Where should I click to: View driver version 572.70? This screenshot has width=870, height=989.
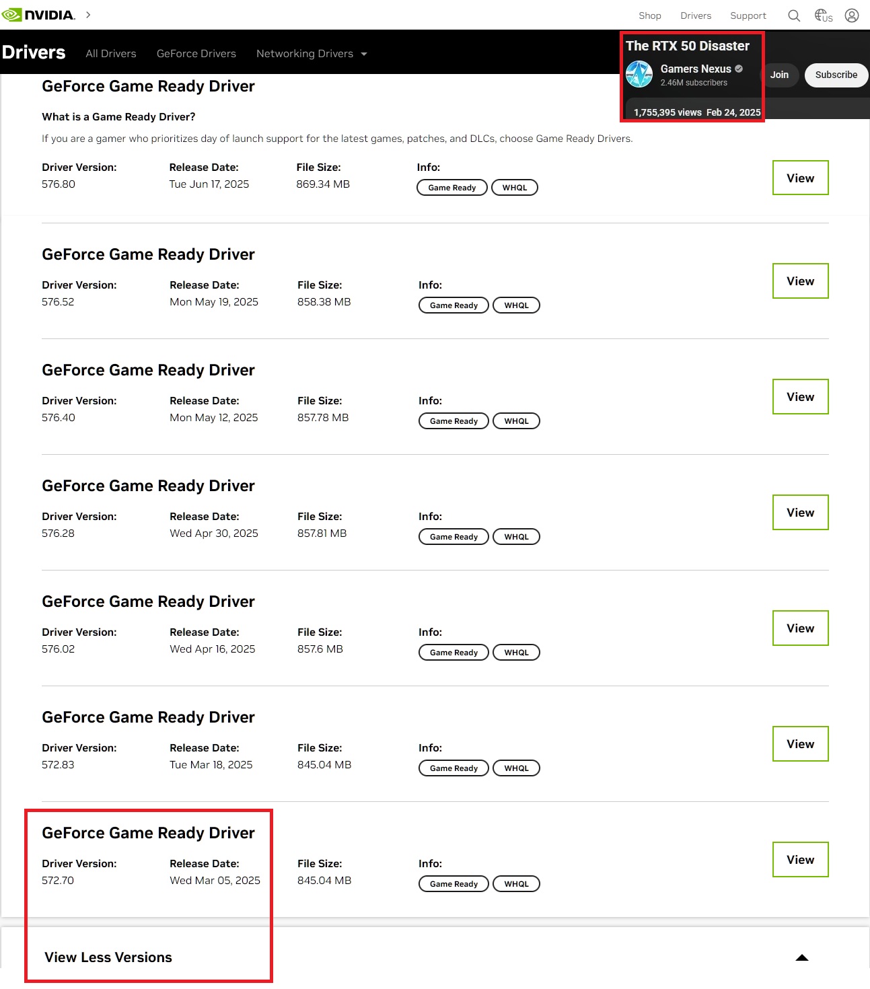(x=801, y=859)
